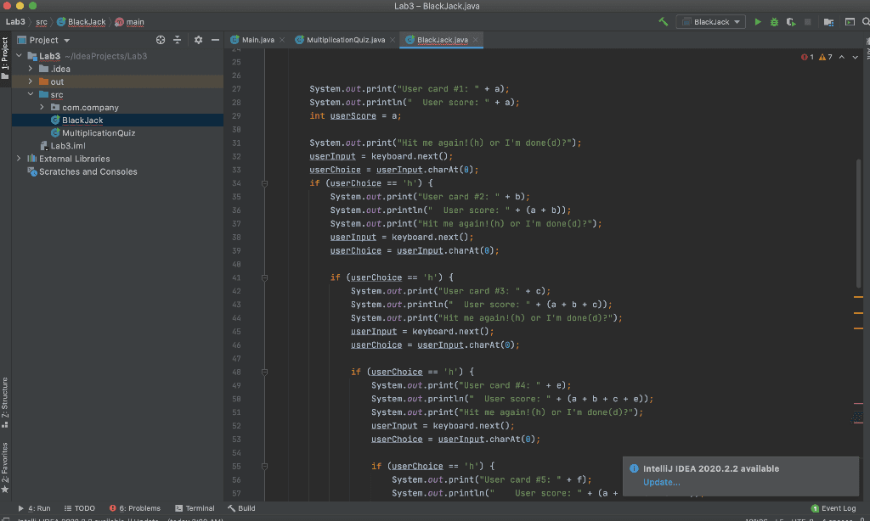Toggle code folding at line 41
Viewport: 870px width, 521px height.
point(265,277)
